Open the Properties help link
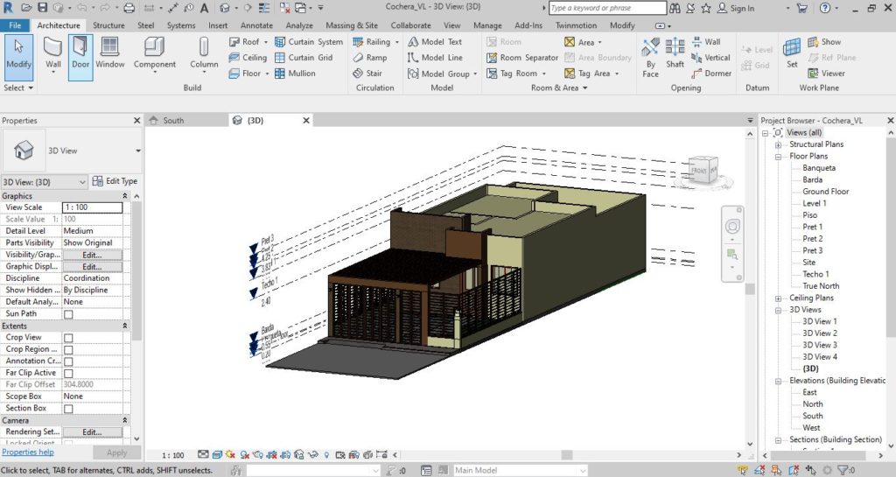896x477 pixels. click(x=28, y=452)
